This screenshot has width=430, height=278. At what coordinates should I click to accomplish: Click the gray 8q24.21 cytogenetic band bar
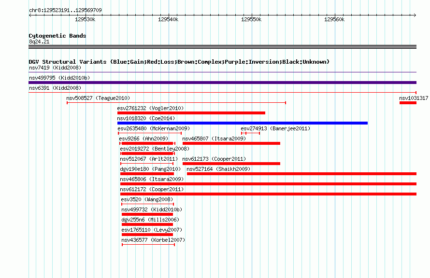click(222, 47)
